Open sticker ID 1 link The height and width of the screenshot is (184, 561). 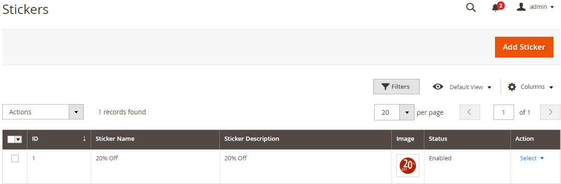tap(33, 158)
